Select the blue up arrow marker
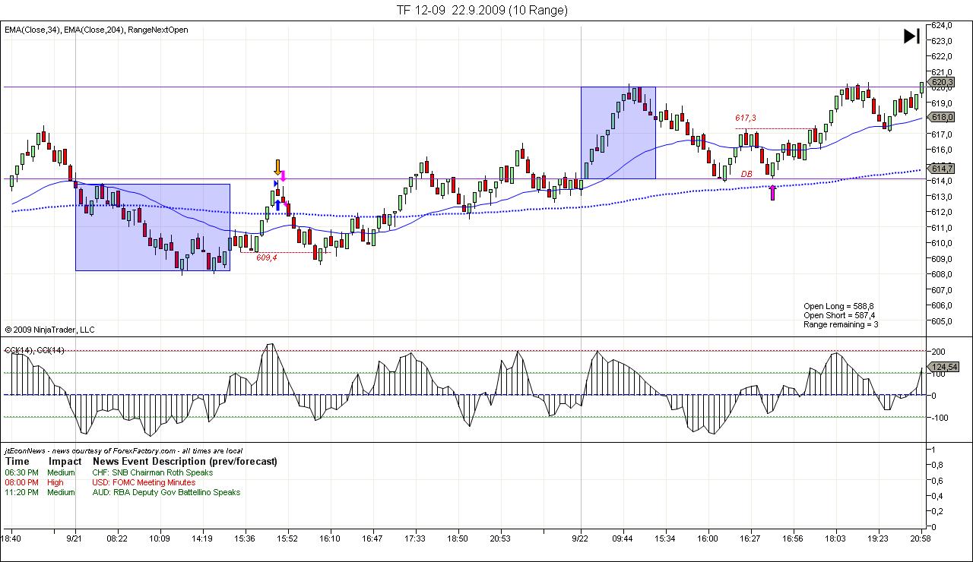 tap(277, 204)
